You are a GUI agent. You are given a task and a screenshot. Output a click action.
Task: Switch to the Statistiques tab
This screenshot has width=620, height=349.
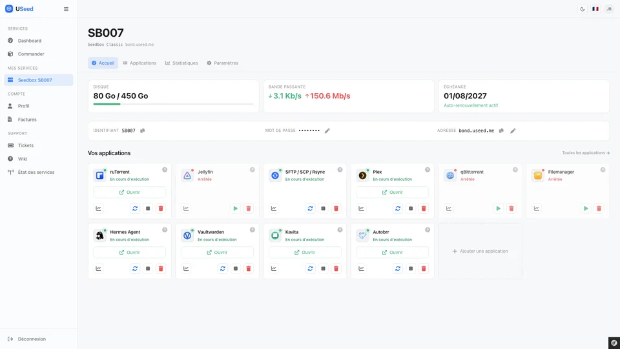coord(181,63)
